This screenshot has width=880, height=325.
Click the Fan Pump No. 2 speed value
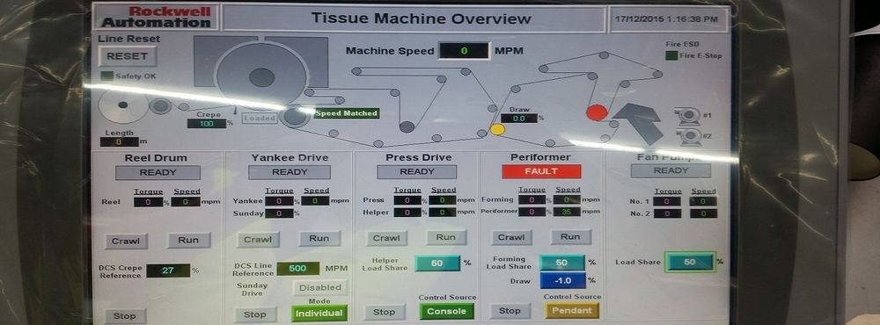703,213
